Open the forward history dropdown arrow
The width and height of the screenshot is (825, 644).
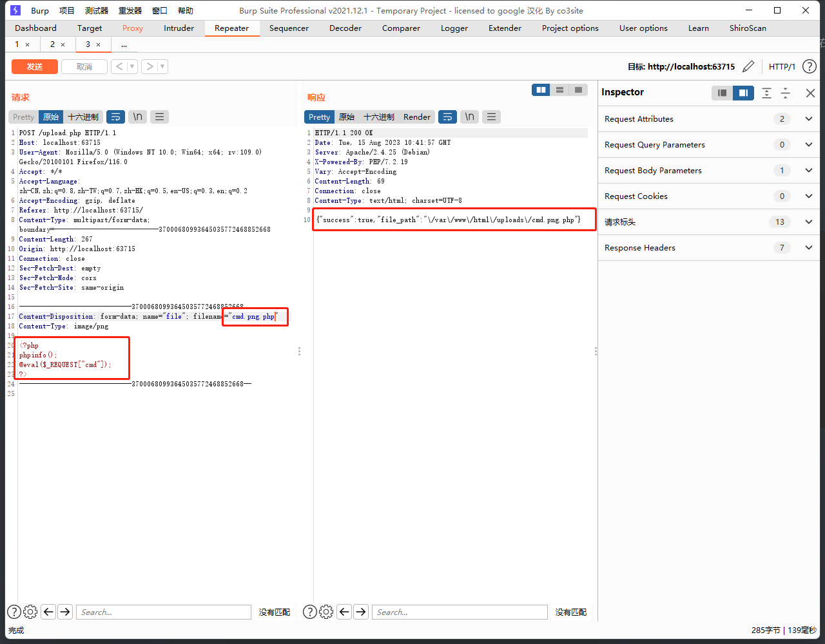(x=162, y=66)
